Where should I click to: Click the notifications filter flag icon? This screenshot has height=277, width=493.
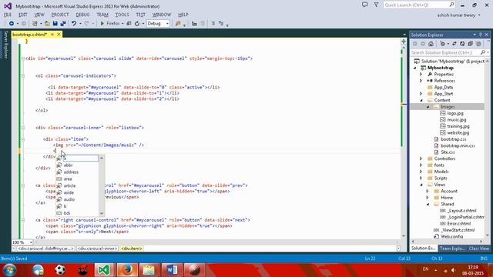(x=376, y=5)
